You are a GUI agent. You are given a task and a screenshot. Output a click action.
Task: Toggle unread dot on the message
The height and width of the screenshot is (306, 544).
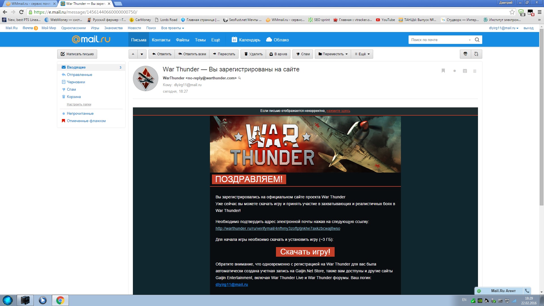454,71
